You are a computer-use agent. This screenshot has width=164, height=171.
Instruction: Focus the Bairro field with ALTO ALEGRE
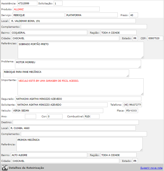pos(49,155)
